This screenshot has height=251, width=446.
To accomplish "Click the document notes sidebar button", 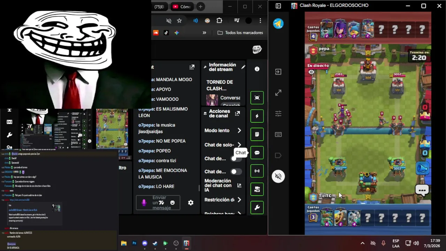I will pyautogui.click(x=257, y=134).
